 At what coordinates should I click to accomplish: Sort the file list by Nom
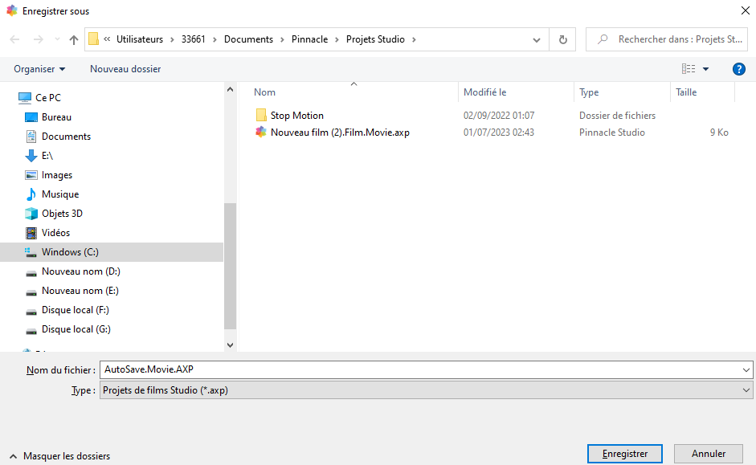[264, 92]
